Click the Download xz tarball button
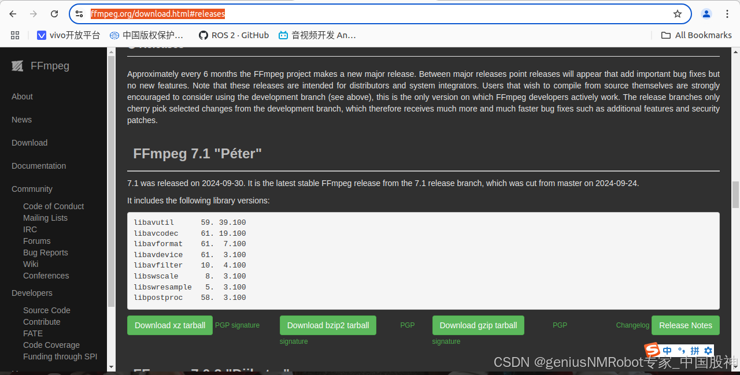 tap(169, 325)
